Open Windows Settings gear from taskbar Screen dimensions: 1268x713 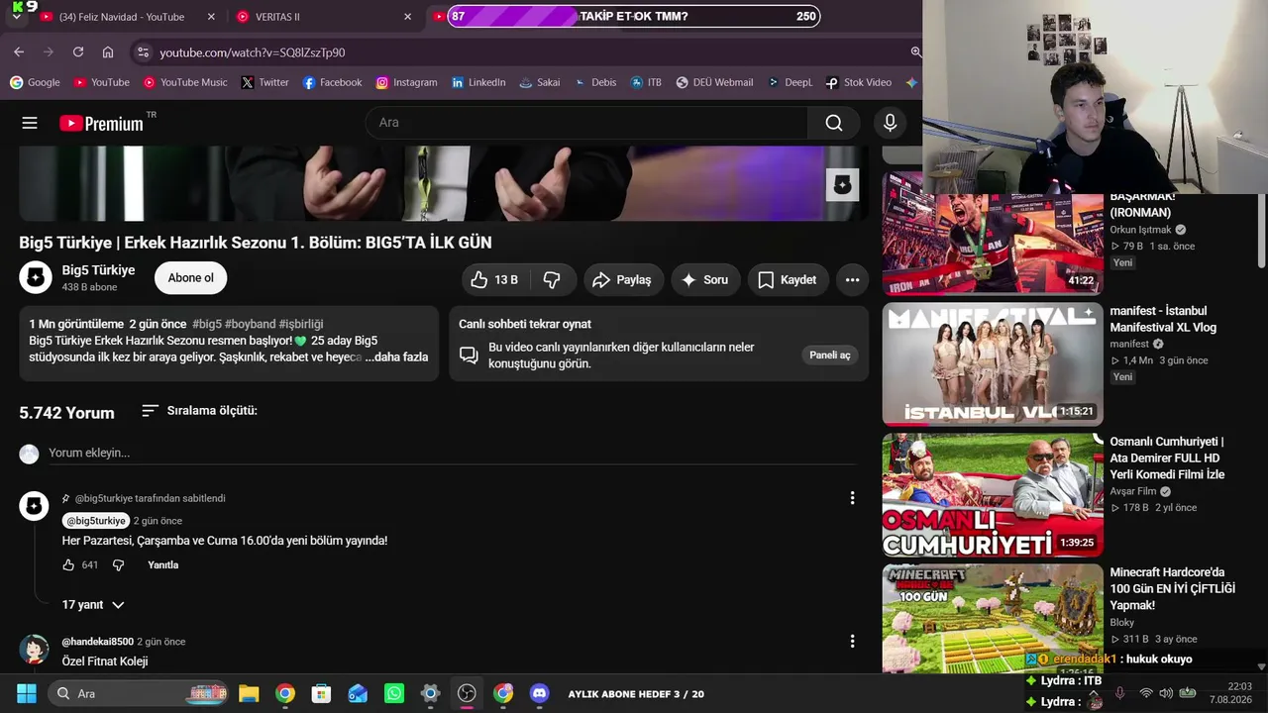tap(430, 693)
